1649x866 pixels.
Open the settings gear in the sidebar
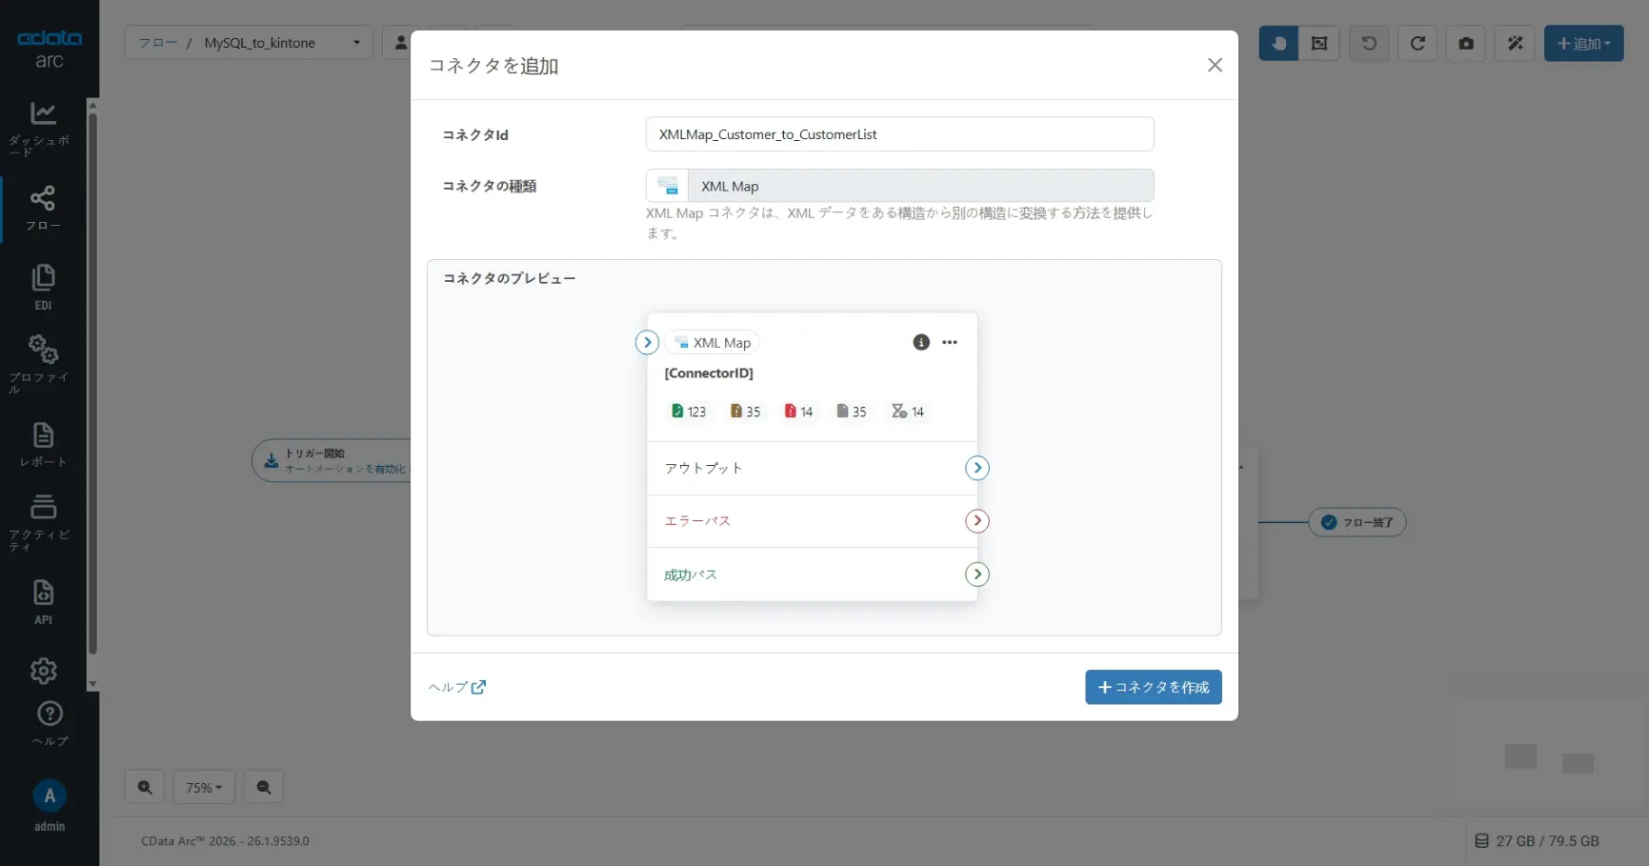point(43,671)
